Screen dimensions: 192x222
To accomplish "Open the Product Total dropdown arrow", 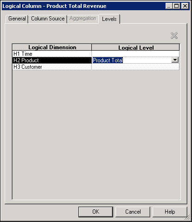I will pos(175,60).
